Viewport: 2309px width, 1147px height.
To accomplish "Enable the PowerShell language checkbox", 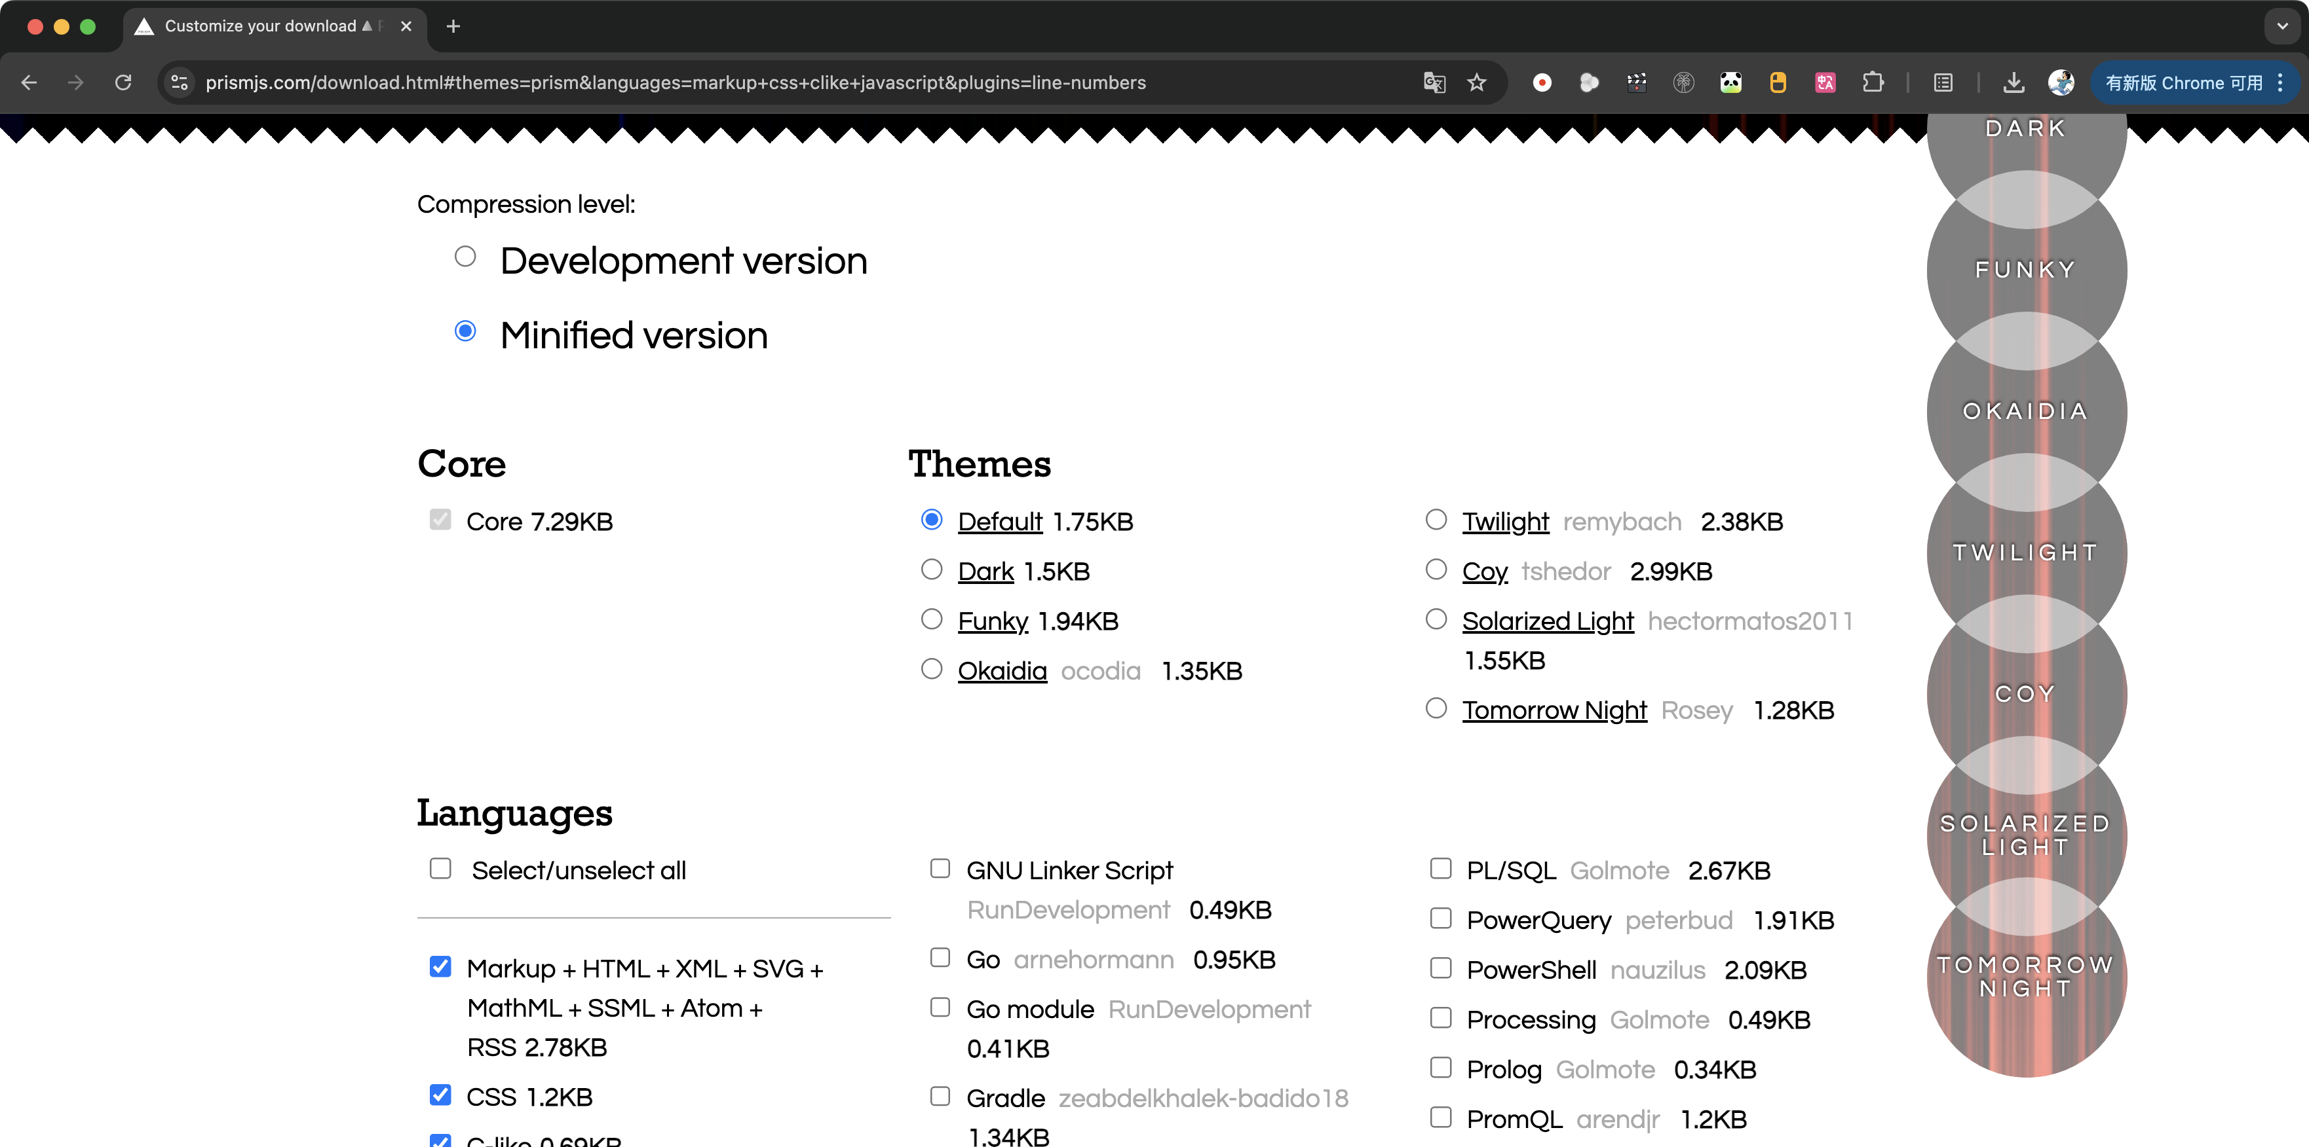I will [x=1440, y=968].
